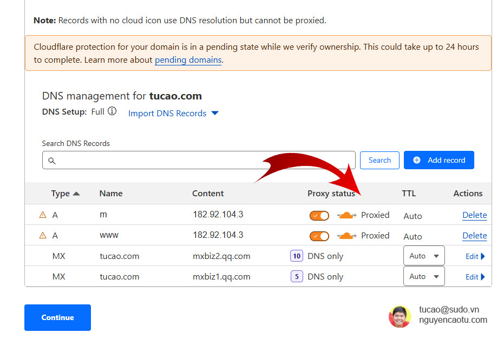
Task: Click the sort arrow on the Type column
Action: click(x=76, y=193)
